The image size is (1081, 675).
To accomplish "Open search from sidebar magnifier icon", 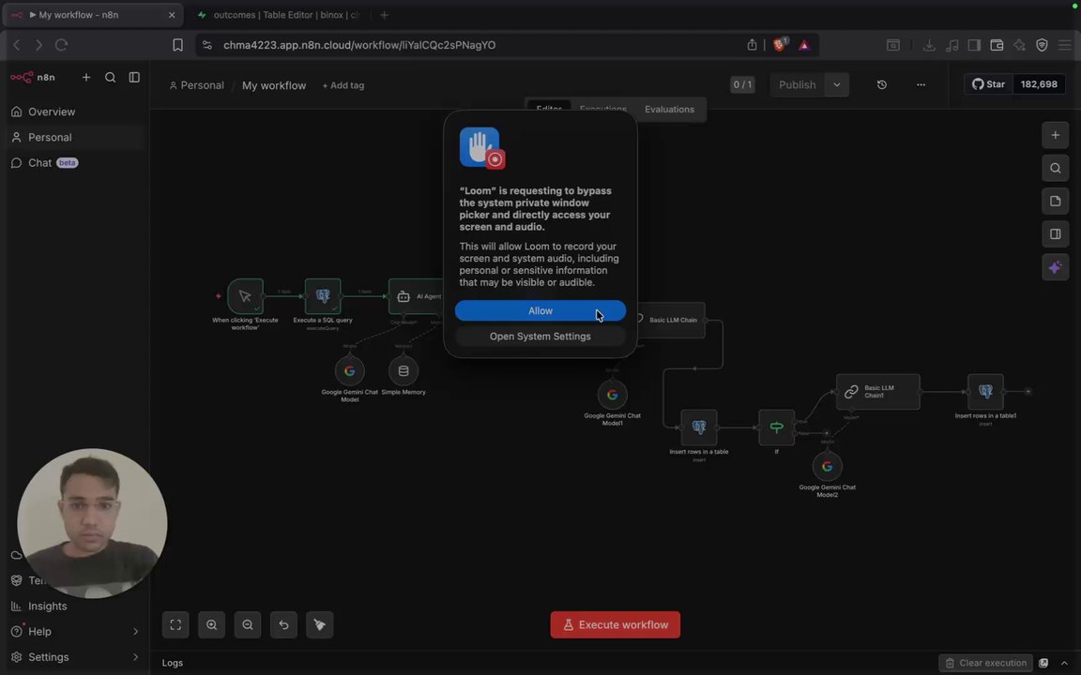I will click(111, 77).
